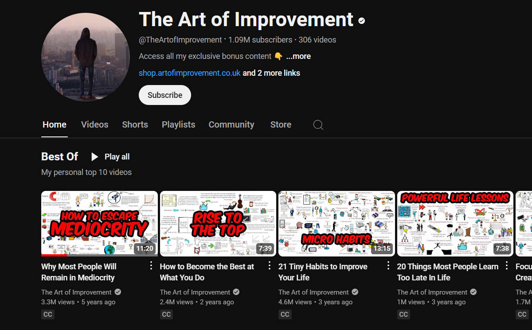Image resolution: width=532 pixels, height=330 pixels.
Task: Click The Art of Improvement channel title heading
Action: [246, 20]
